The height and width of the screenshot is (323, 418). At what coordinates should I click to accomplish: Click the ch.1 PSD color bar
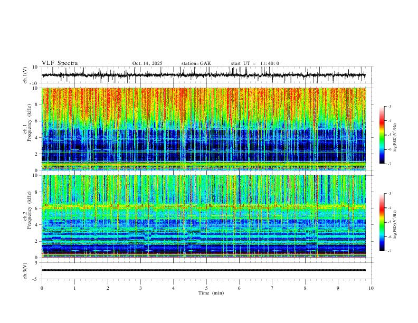tap(382, 135)
